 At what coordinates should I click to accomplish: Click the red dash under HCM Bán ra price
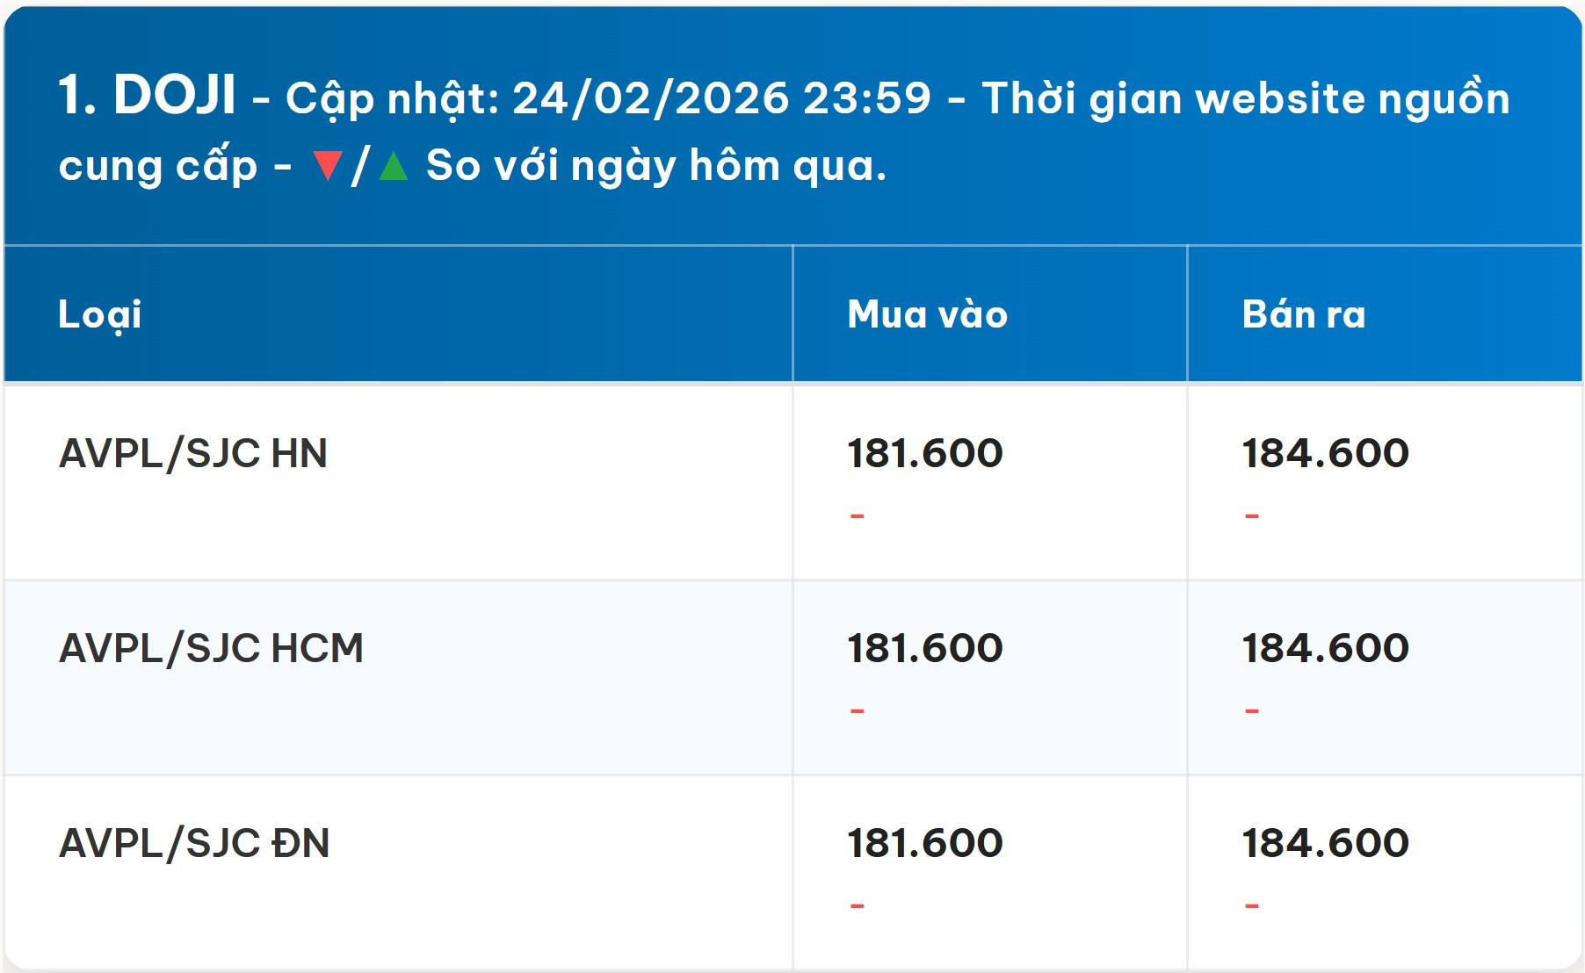tap(1251, 710)
